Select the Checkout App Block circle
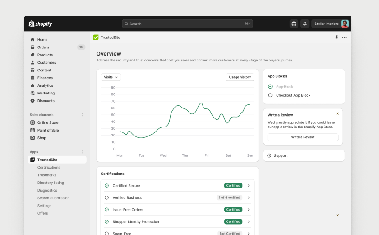379x235 pixels. [x=270, y=95]
